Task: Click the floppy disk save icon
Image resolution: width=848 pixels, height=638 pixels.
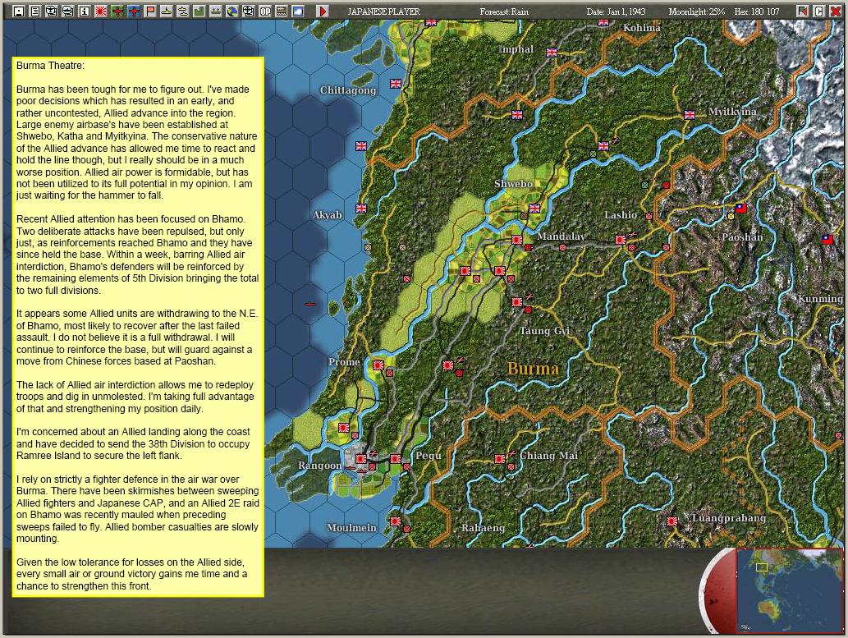Action: click(19, 11)
